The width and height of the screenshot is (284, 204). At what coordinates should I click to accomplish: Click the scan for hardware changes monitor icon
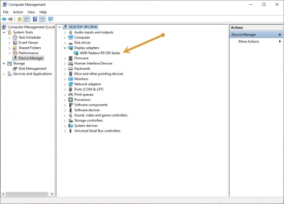(x=50, y=19)
